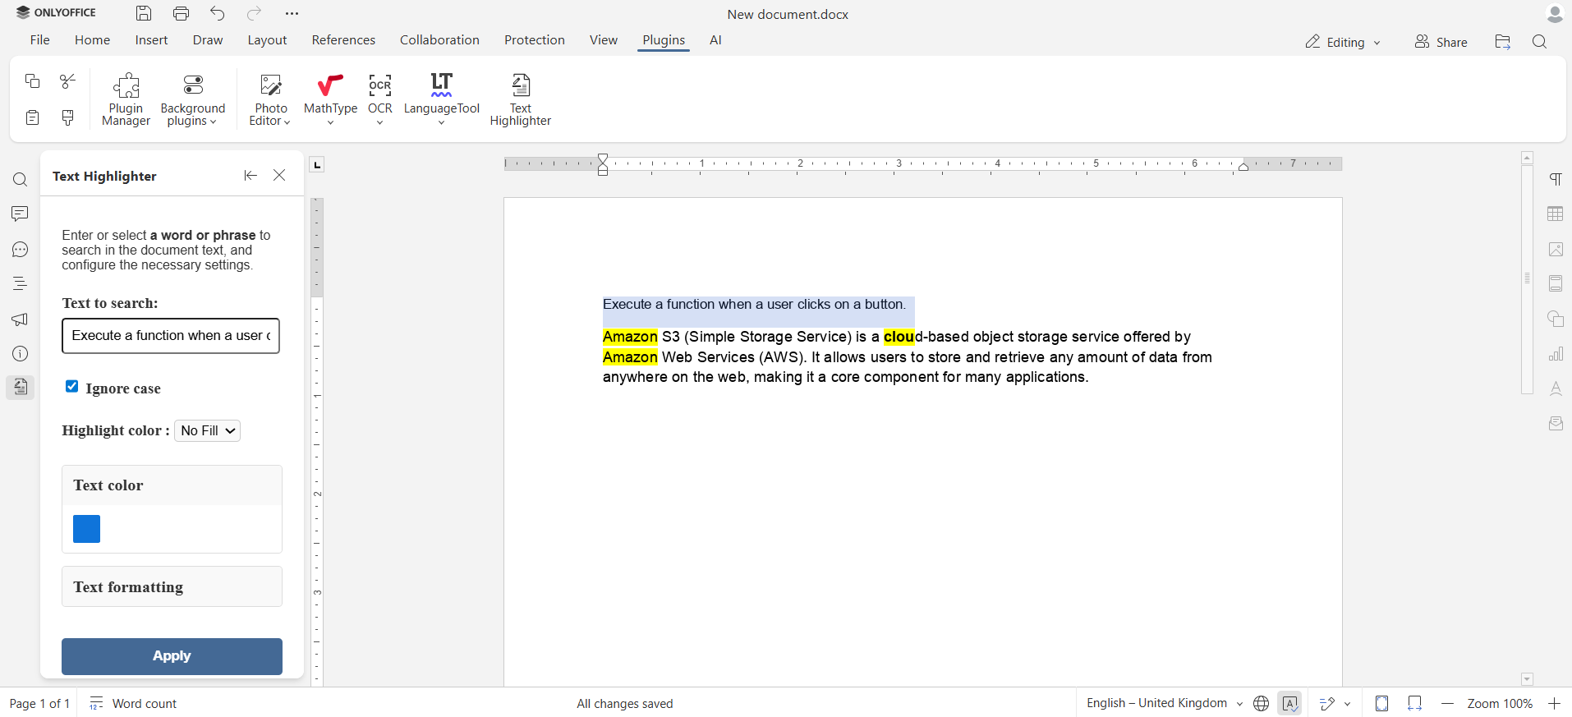Launch the Text Highlighter plugin
The width and height of the screenshot is (1572, 717).
[520, 99]
